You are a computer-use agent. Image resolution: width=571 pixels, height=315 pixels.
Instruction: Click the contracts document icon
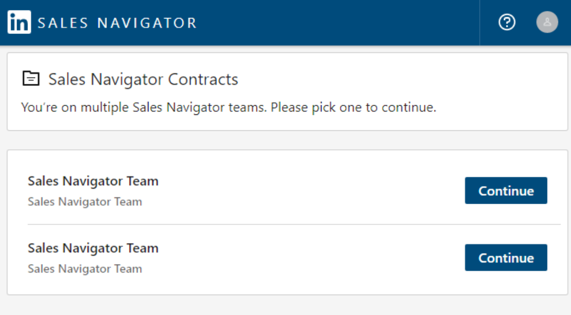pyautogui.click(x=31, y=78)
